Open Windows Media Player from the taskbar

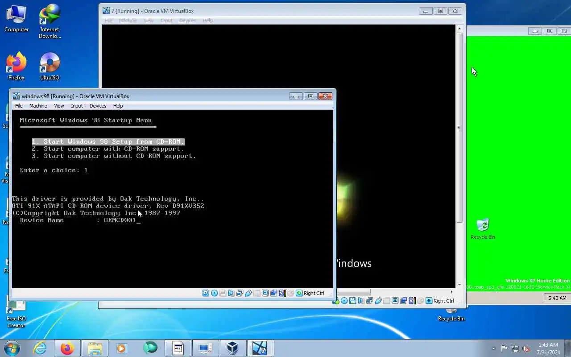point(122,348)
